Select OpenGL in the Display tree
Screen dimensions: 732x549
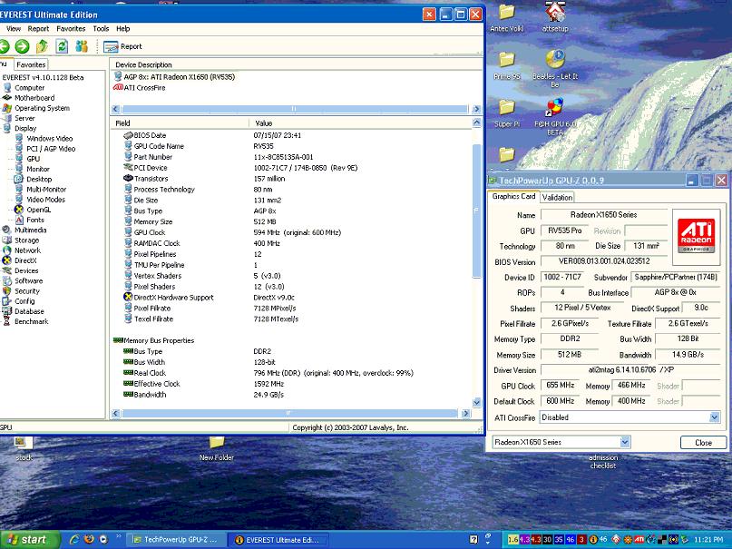point(39,211)
